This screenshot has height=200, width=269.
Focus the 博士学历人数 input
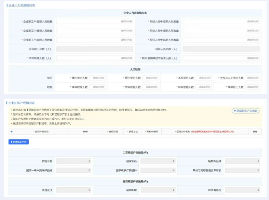coord(97,78)
